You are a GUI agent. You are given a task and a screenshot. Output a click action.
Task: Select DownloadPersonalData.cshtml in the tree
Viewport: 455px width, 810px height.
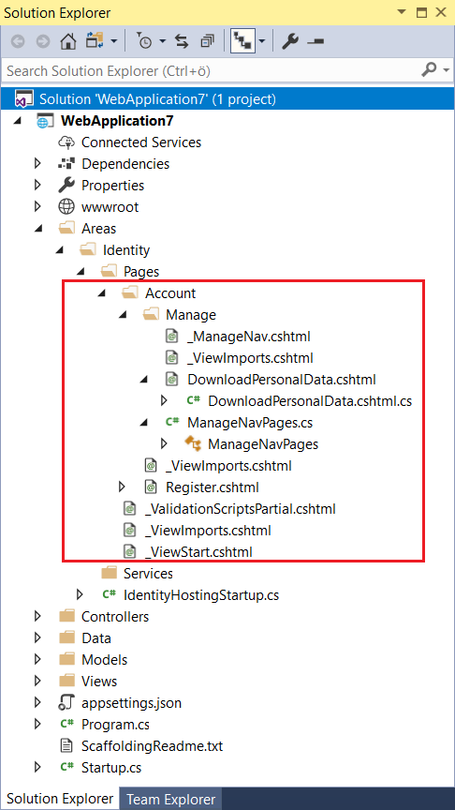(281, 380)
